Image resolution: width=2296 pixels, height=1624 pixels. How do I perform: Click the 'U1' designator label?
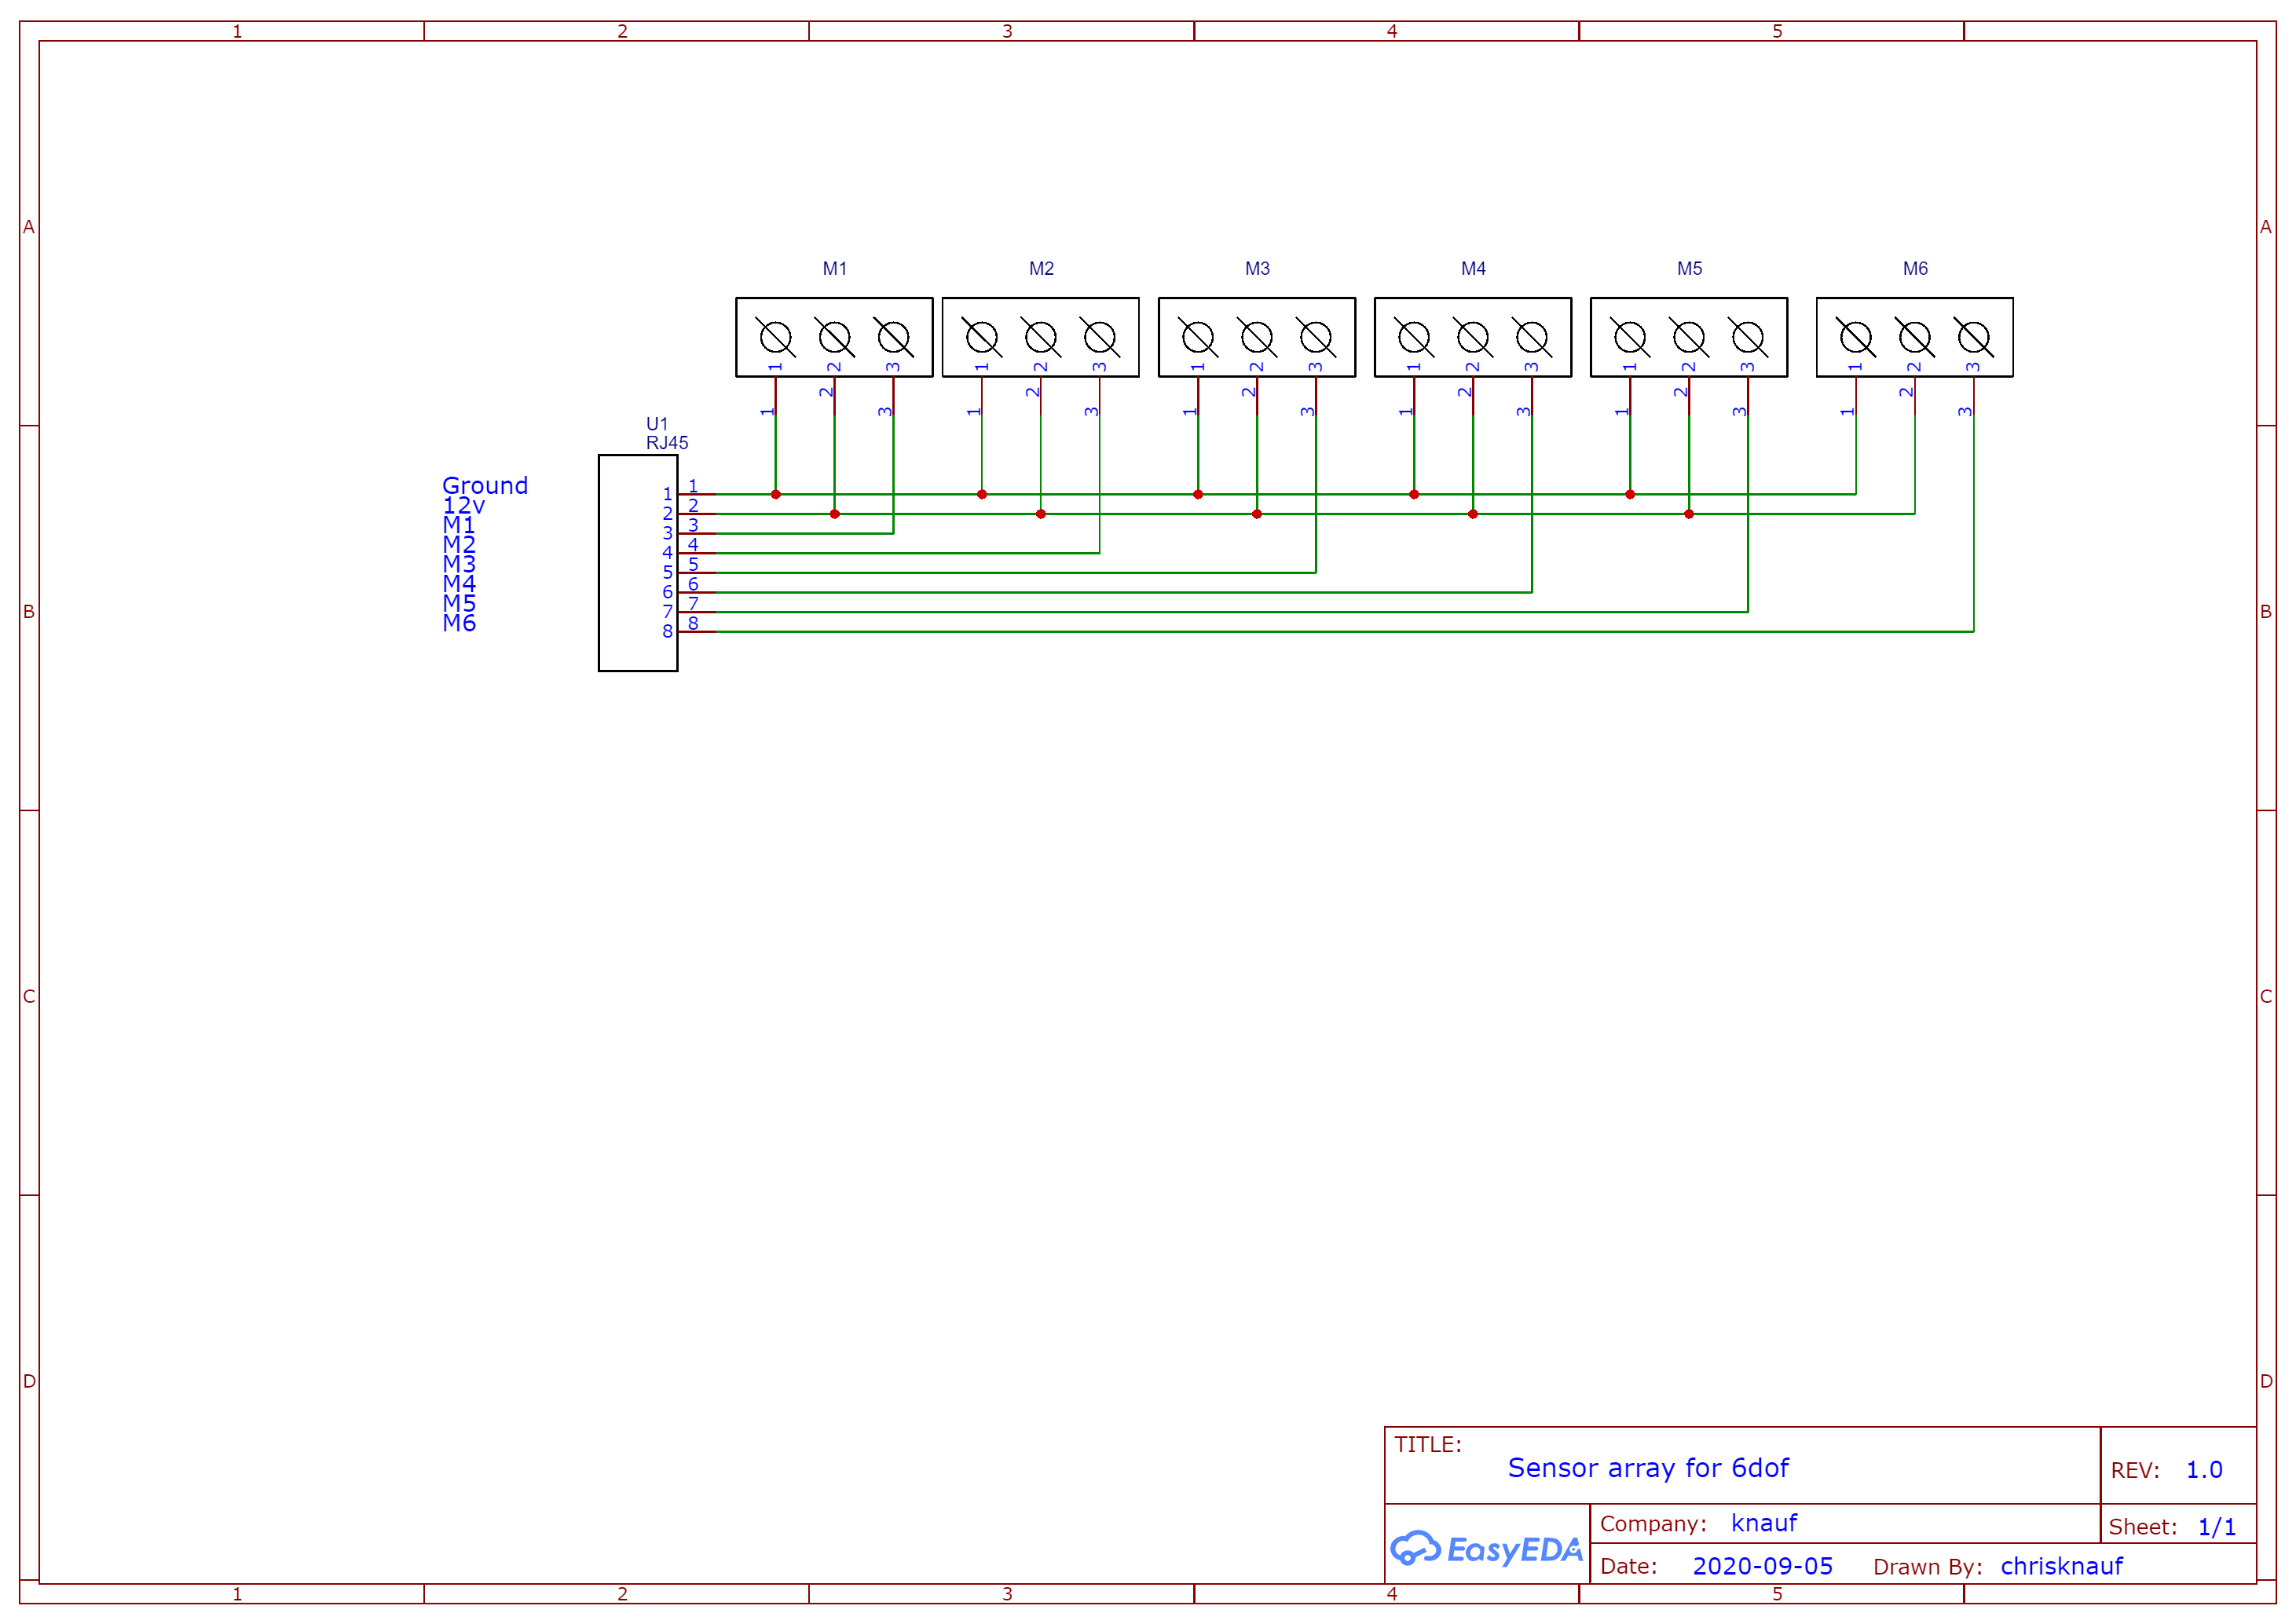(x=656, y=424)
